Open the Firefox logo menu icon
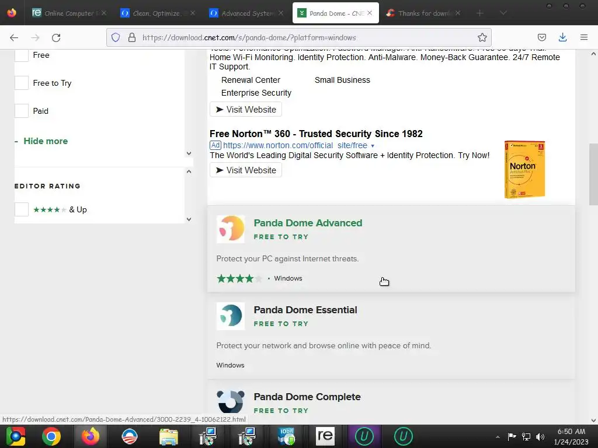The height and width of the screenshot is (448, 598). coord(12,13)
